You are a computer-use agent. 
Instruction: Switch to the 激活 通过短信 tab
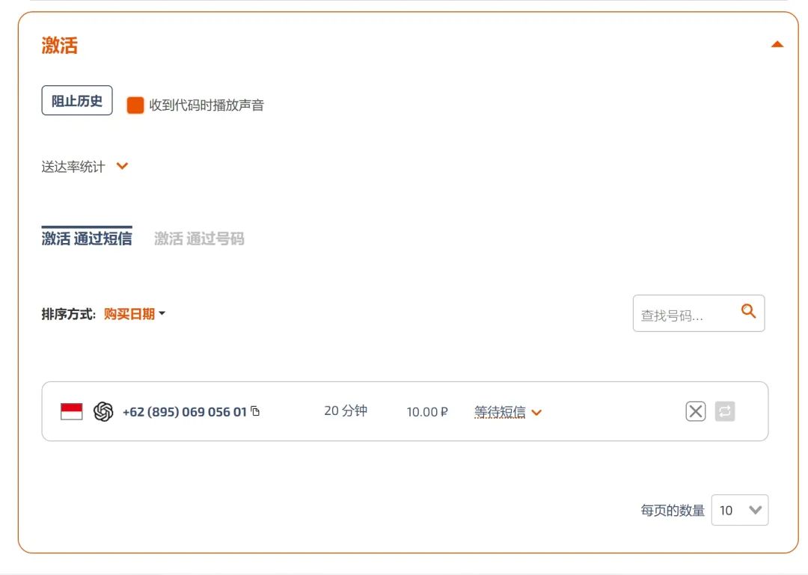tap(87, 239)
